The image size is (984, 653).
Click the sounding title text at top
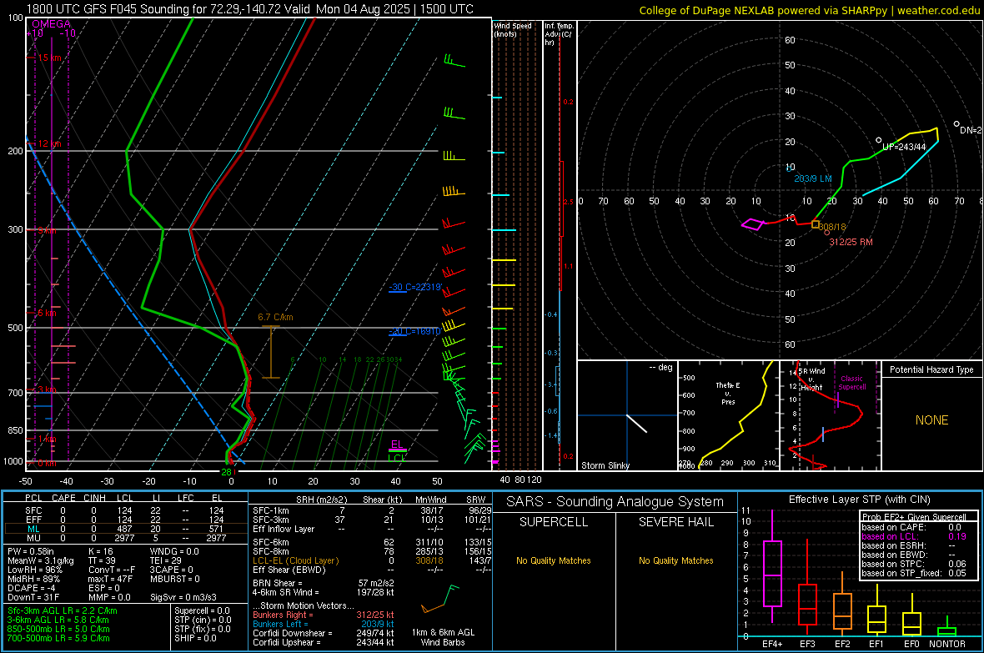[x=250, y=9]
